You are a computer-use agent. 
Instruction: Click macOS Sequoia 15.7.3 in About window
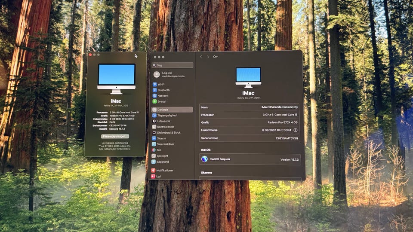click(x=112, y=129)
